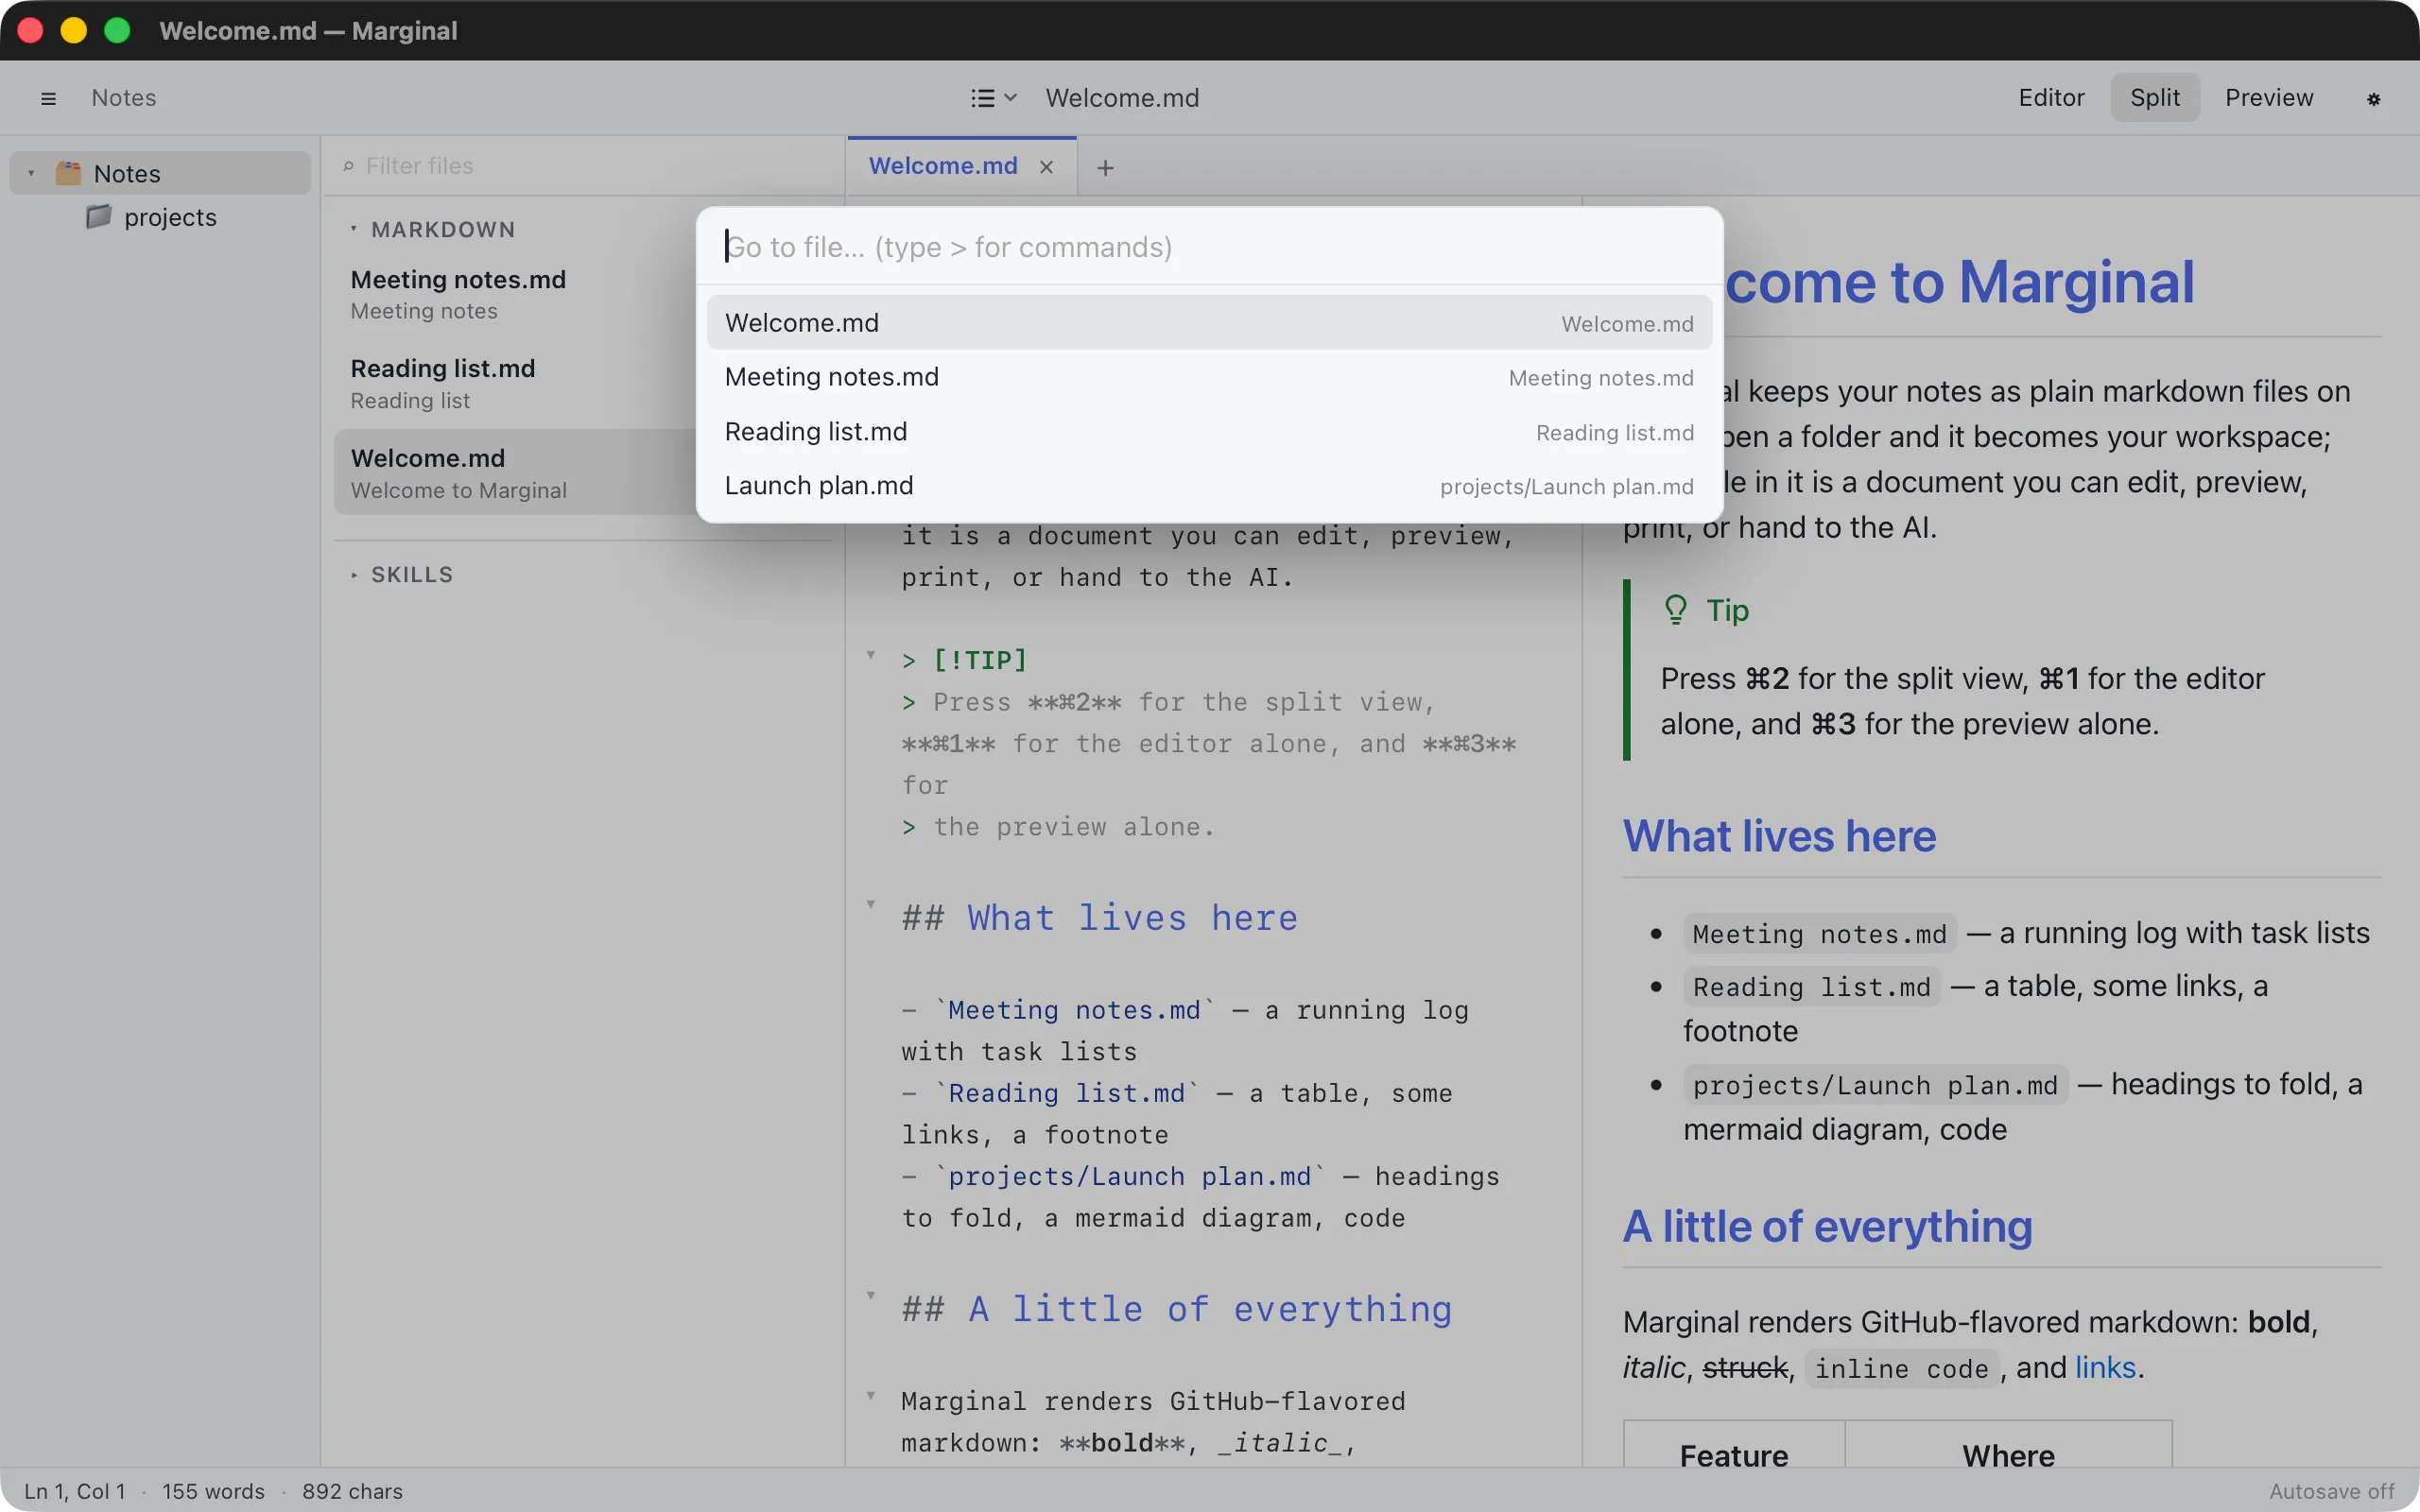Click the Filter files search field

pos(583,166)
